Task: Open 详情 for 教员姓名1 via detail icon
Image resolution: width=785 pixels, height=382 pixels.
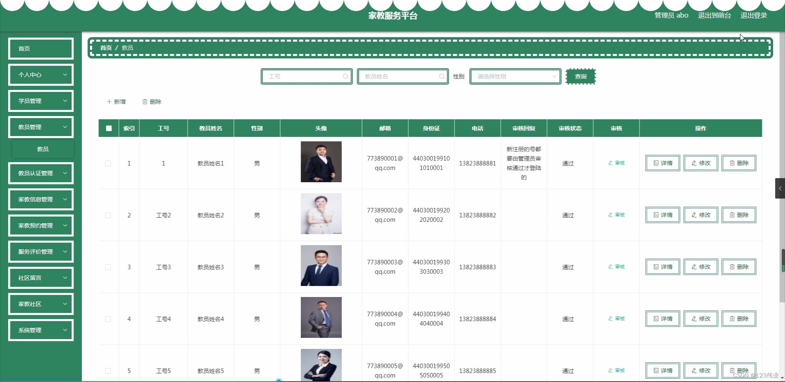Action: [655, 163]
